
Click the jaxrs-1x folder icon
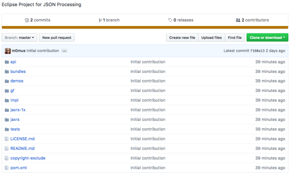(7, 110)
